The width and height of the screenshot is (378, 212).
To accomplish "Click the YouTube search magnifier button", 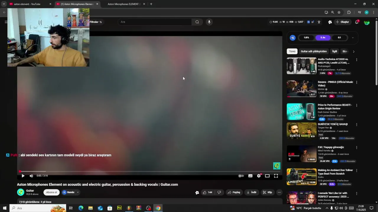I will 197,22.
